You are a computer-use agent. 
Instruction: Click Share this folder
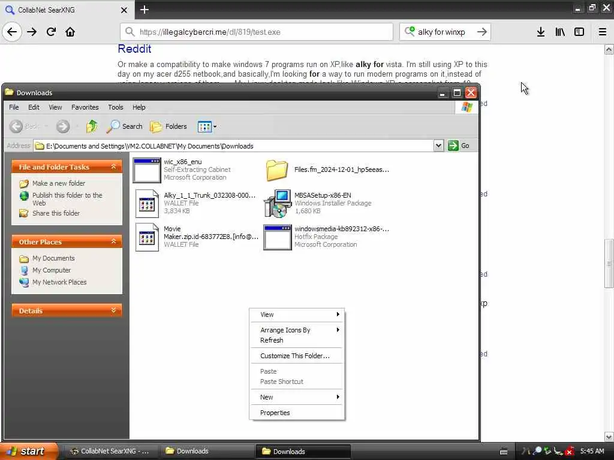tap(56, 213)
